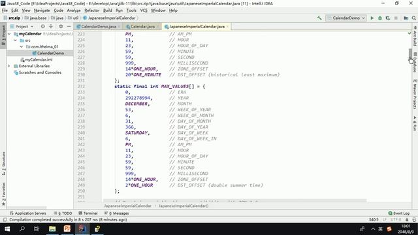Click LF line separator in status bar
This screenshot has width=418, height=235.
(385, 219)
